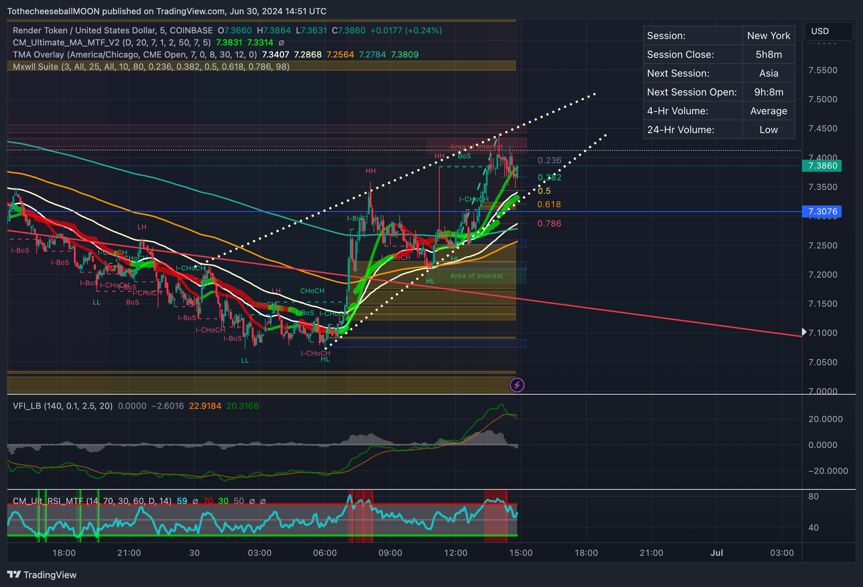
Task: Click the 'Next Session Open:' label
Action: [x=692, y=92]
